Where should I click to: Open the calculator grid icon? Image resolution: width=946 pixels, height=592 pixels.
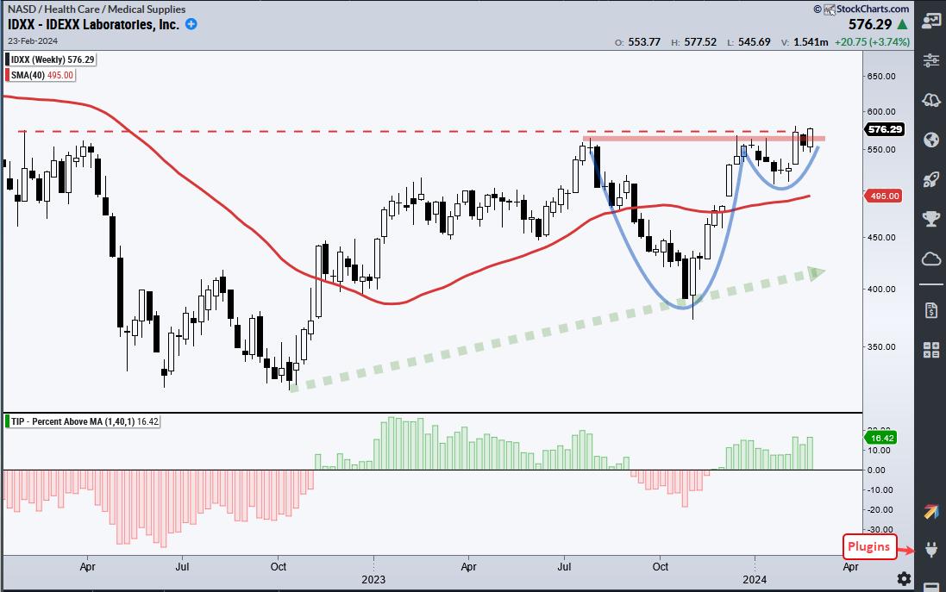(x=930, y=350)
